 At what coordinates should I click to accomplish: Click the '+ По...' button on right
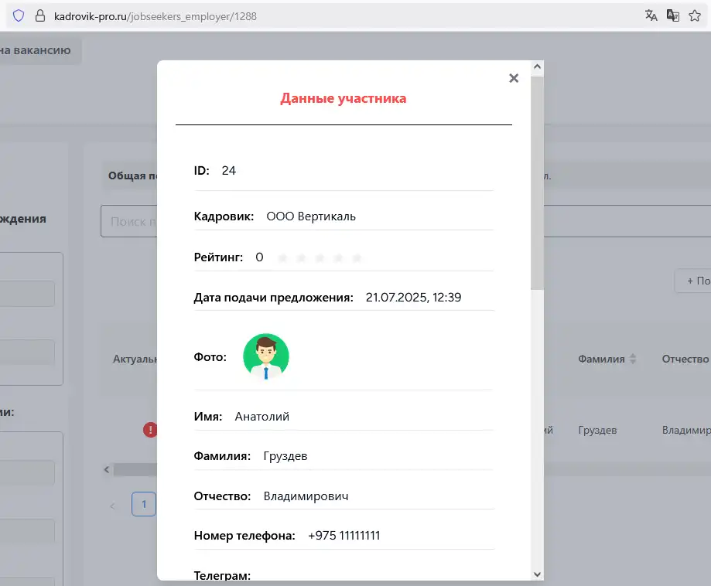[695, 281]
